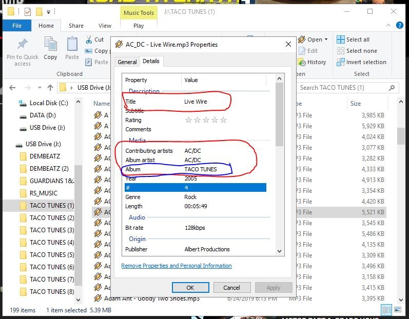This screenshot has height=319, width=409.
Task: Switch to Large icons view layout icon
Action: click(x=398, y=310)
